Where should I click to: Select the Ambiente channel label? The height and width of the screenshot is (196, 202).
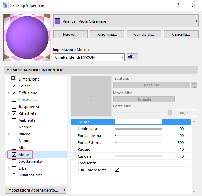pos(27,120)
